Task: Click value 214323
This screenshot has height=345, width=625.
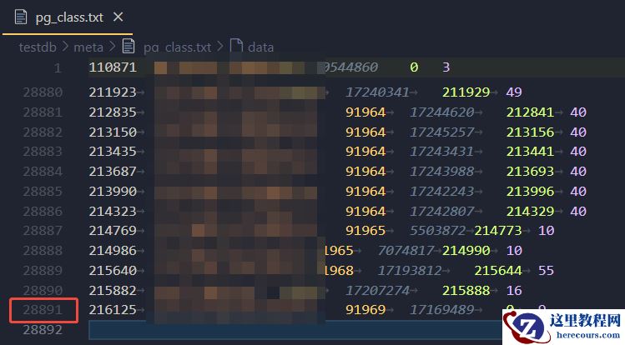Action: [x=113, y=212]
